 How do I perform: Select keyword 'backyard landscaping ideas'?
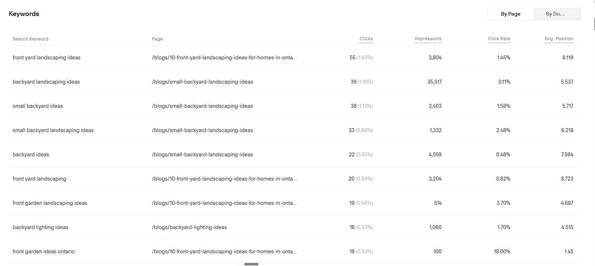(46, 82)
